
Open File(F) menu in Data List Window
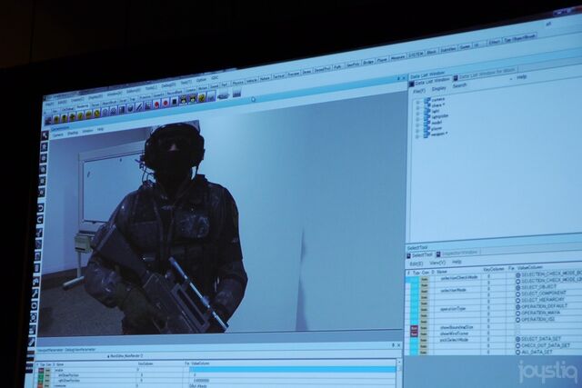tap(419, 91)
